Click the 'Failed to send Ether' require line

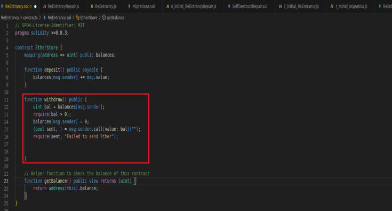[x=76, y=137]
